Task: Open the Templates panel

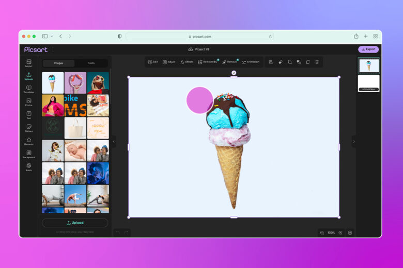Action: 28,89
